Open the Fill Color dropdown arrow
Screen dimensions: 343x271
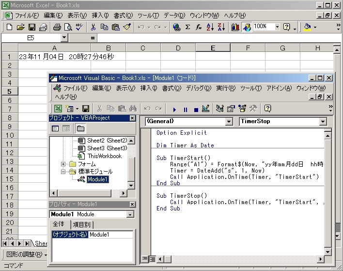coord(315,27)
